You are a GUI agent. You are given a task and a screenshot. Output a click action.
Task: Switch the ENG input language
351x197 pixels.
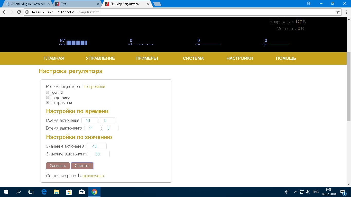(316, 192)
